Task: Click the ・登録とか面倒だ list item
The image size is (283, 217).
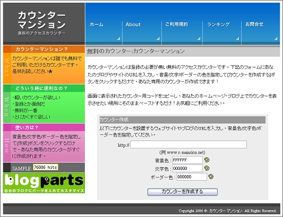Action: pyautogui.click(x=29, y=104)
